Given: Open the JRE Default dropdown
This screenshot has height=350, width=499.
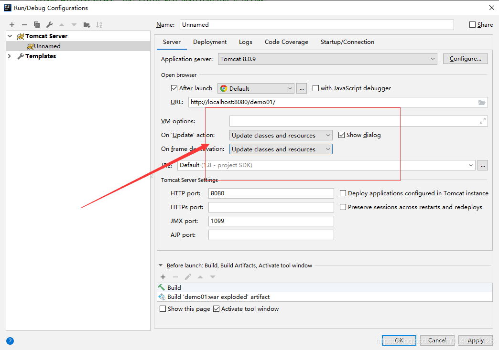Looking at the screenshot, I should 326,165.
